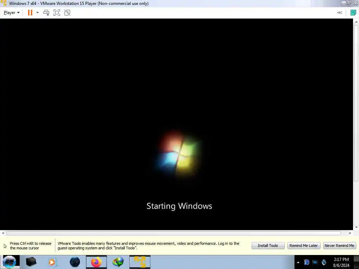Enter full screen mode via the toolbar icon

coord(57,13)
